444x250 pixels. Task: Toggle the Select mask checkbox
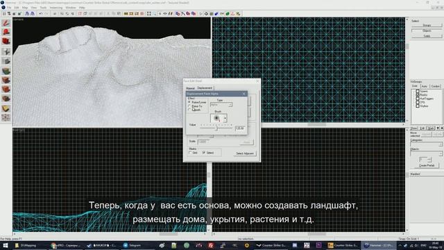coord(203,153)
